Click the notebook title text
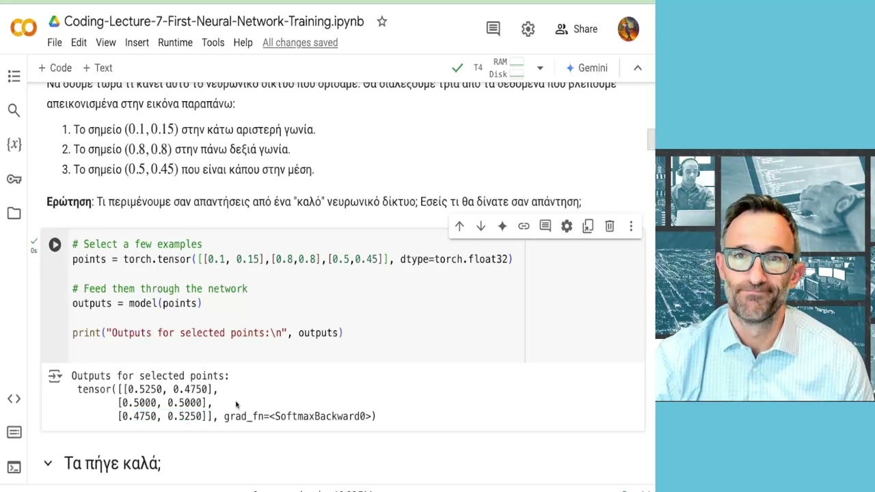 tap(214, 22)
